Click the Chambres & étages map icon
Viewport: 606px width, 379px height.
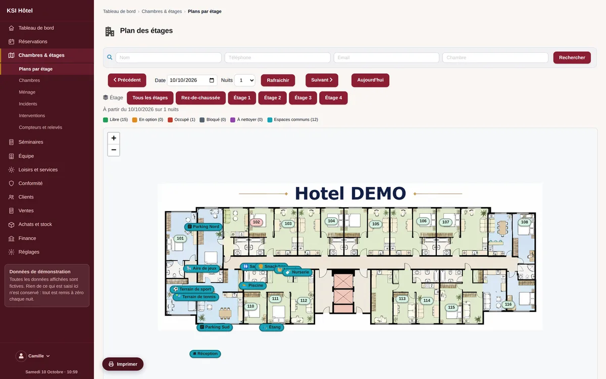click(11, 55)
